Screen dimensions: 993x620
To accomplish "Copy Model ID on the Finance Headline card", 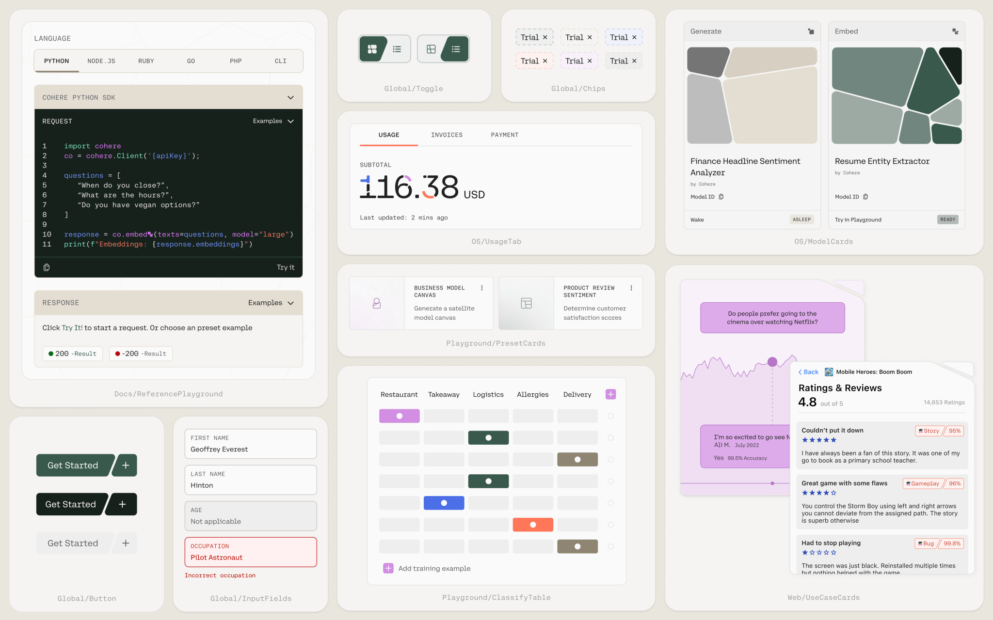I will click(x=721, y=197).
